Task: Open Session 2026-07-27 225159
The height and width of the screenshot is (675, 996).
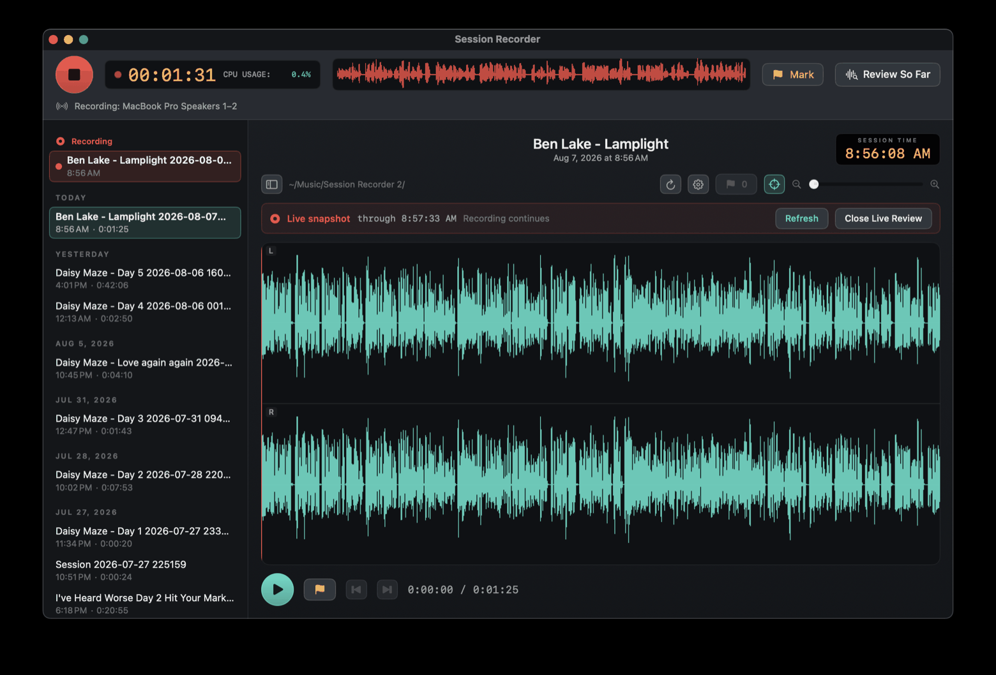Action: 145,570
